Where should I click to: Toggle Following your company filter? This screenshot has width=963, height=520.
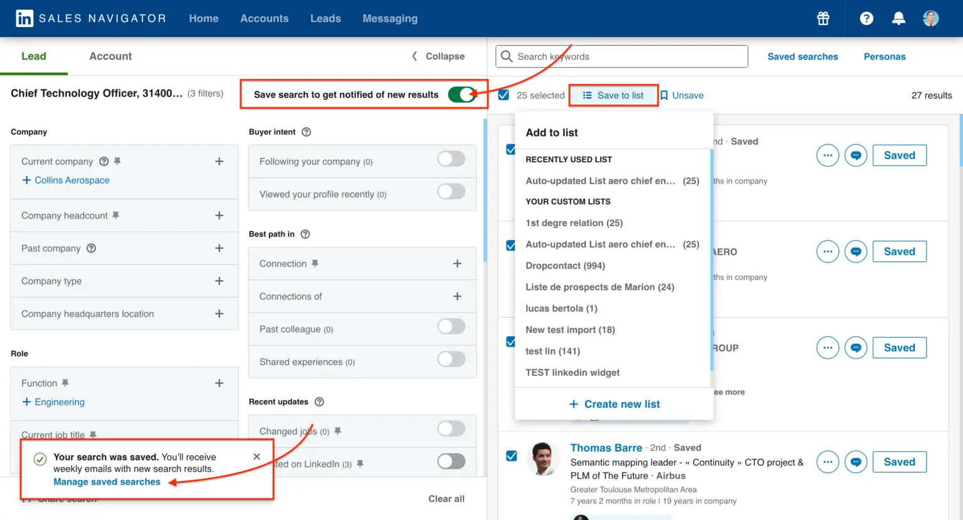coord(451,159)
